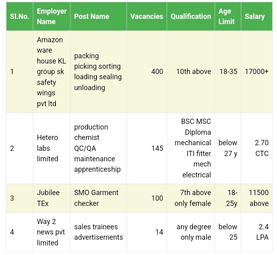The width and height of the screenshot is (277, 255).
Task: Click the 18-35 age limit cell
Action: pyautogui.click(x=228, y=72)
